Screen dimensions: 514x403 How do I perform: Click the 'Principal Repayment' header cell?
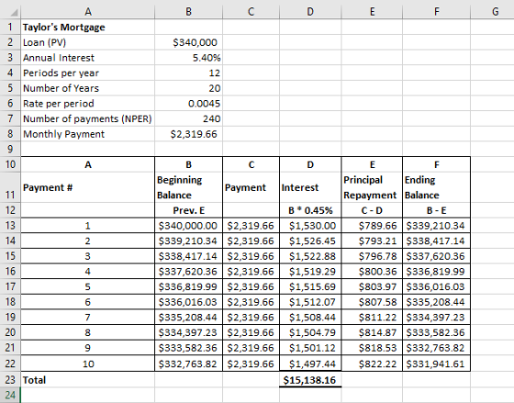(372, 187)
